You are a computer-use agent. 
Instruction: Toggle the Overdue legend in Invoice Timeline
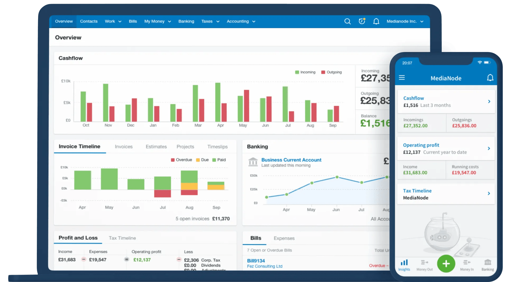pyautogui.click(x=182, y=160)
